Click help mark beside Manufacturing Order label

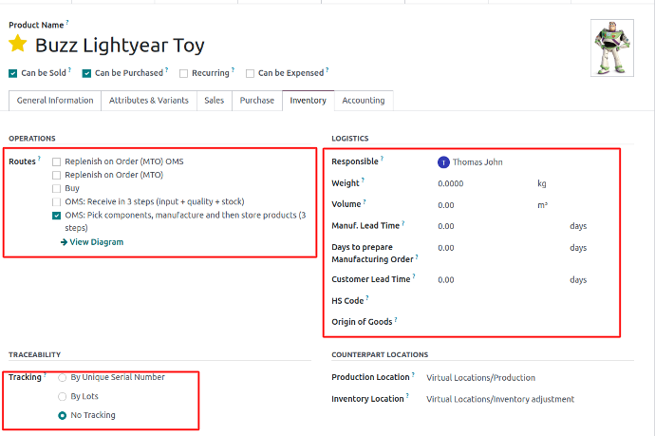click(x=417, y=256)
